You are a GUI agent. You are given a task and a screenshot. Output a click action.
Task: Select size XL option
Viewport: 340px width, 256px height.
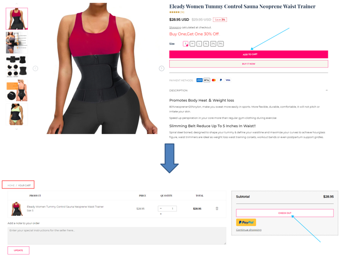tap(206, 44)
